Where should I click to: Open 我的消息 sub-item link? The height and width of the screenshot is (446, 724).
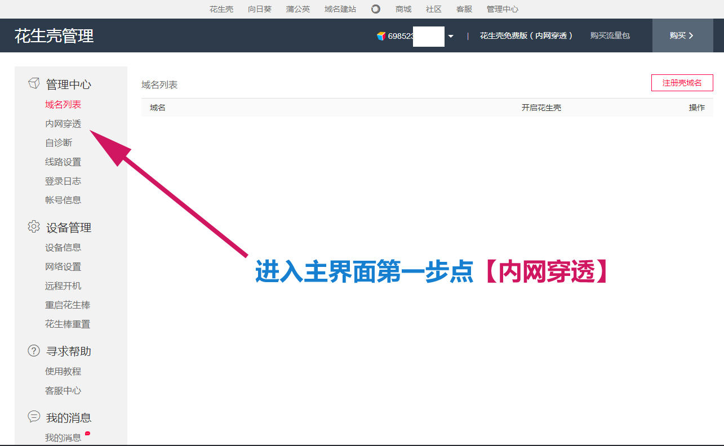coord(63,438)
